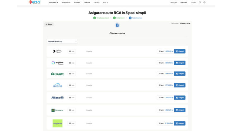
Task: Open the Tarifele RCA pe 12 luni dropdown
Action: coord(62,41)
